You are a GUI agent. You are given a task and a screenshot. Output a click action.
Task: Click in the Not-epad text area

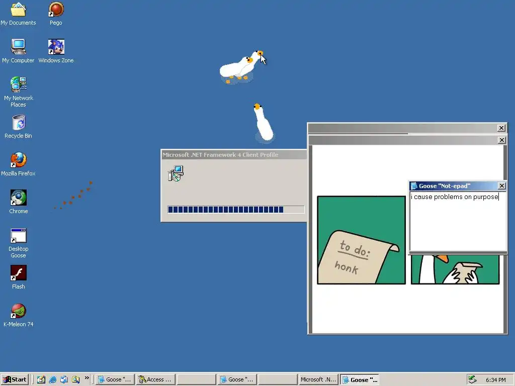coord(458,222)
